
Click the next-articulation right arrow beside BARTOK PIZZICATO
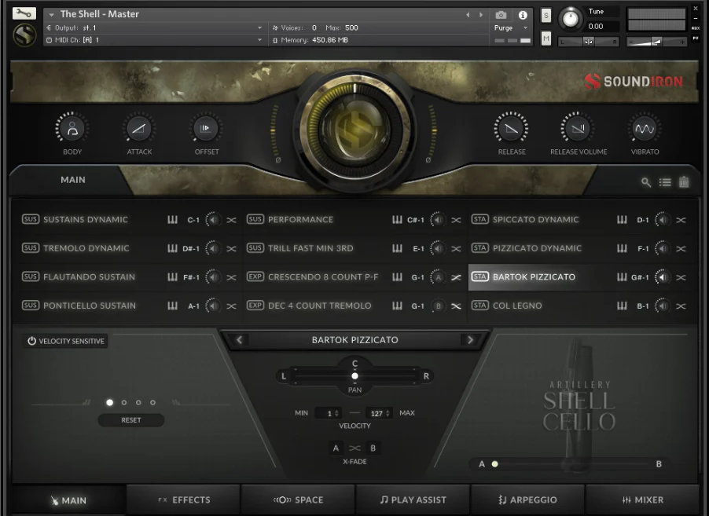coord(469,340)
